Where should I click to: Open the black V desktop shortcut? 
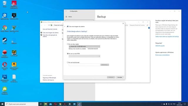click(x=14, y=16)
